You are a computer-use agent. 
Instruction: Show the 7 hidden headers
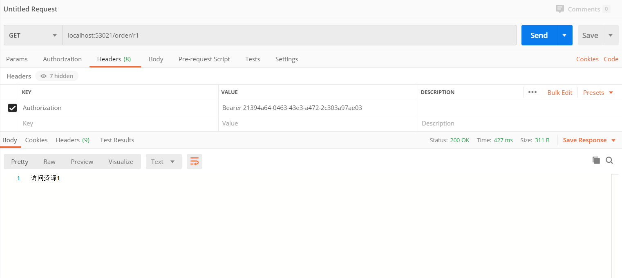coord(57,76)
